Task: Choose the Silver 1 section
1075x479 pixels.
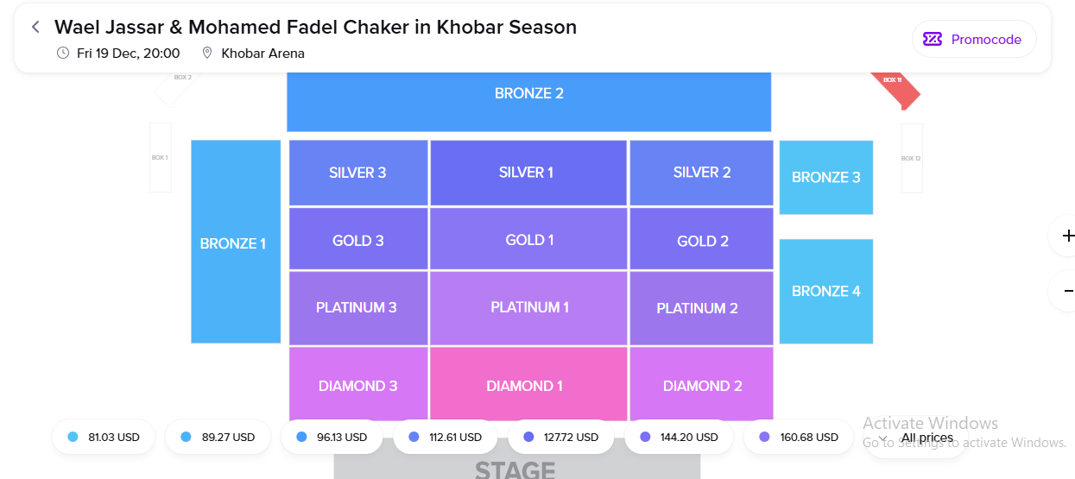Action: pyautogui.click(x=527, y=173)
